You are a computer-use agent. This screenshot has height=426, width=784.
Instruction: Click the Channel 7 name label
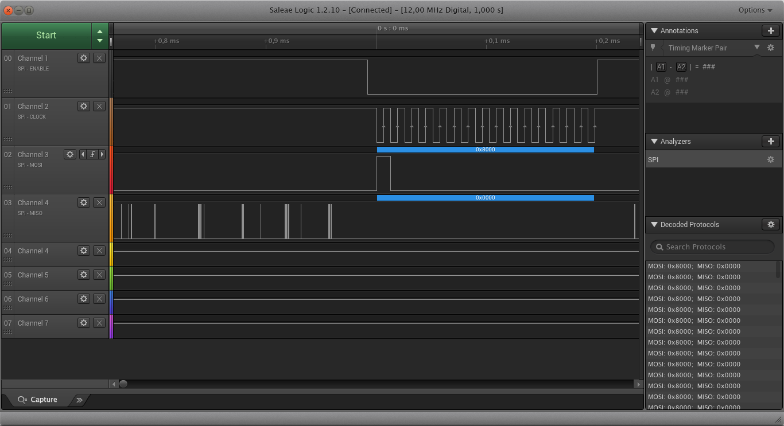click(33, 323)
